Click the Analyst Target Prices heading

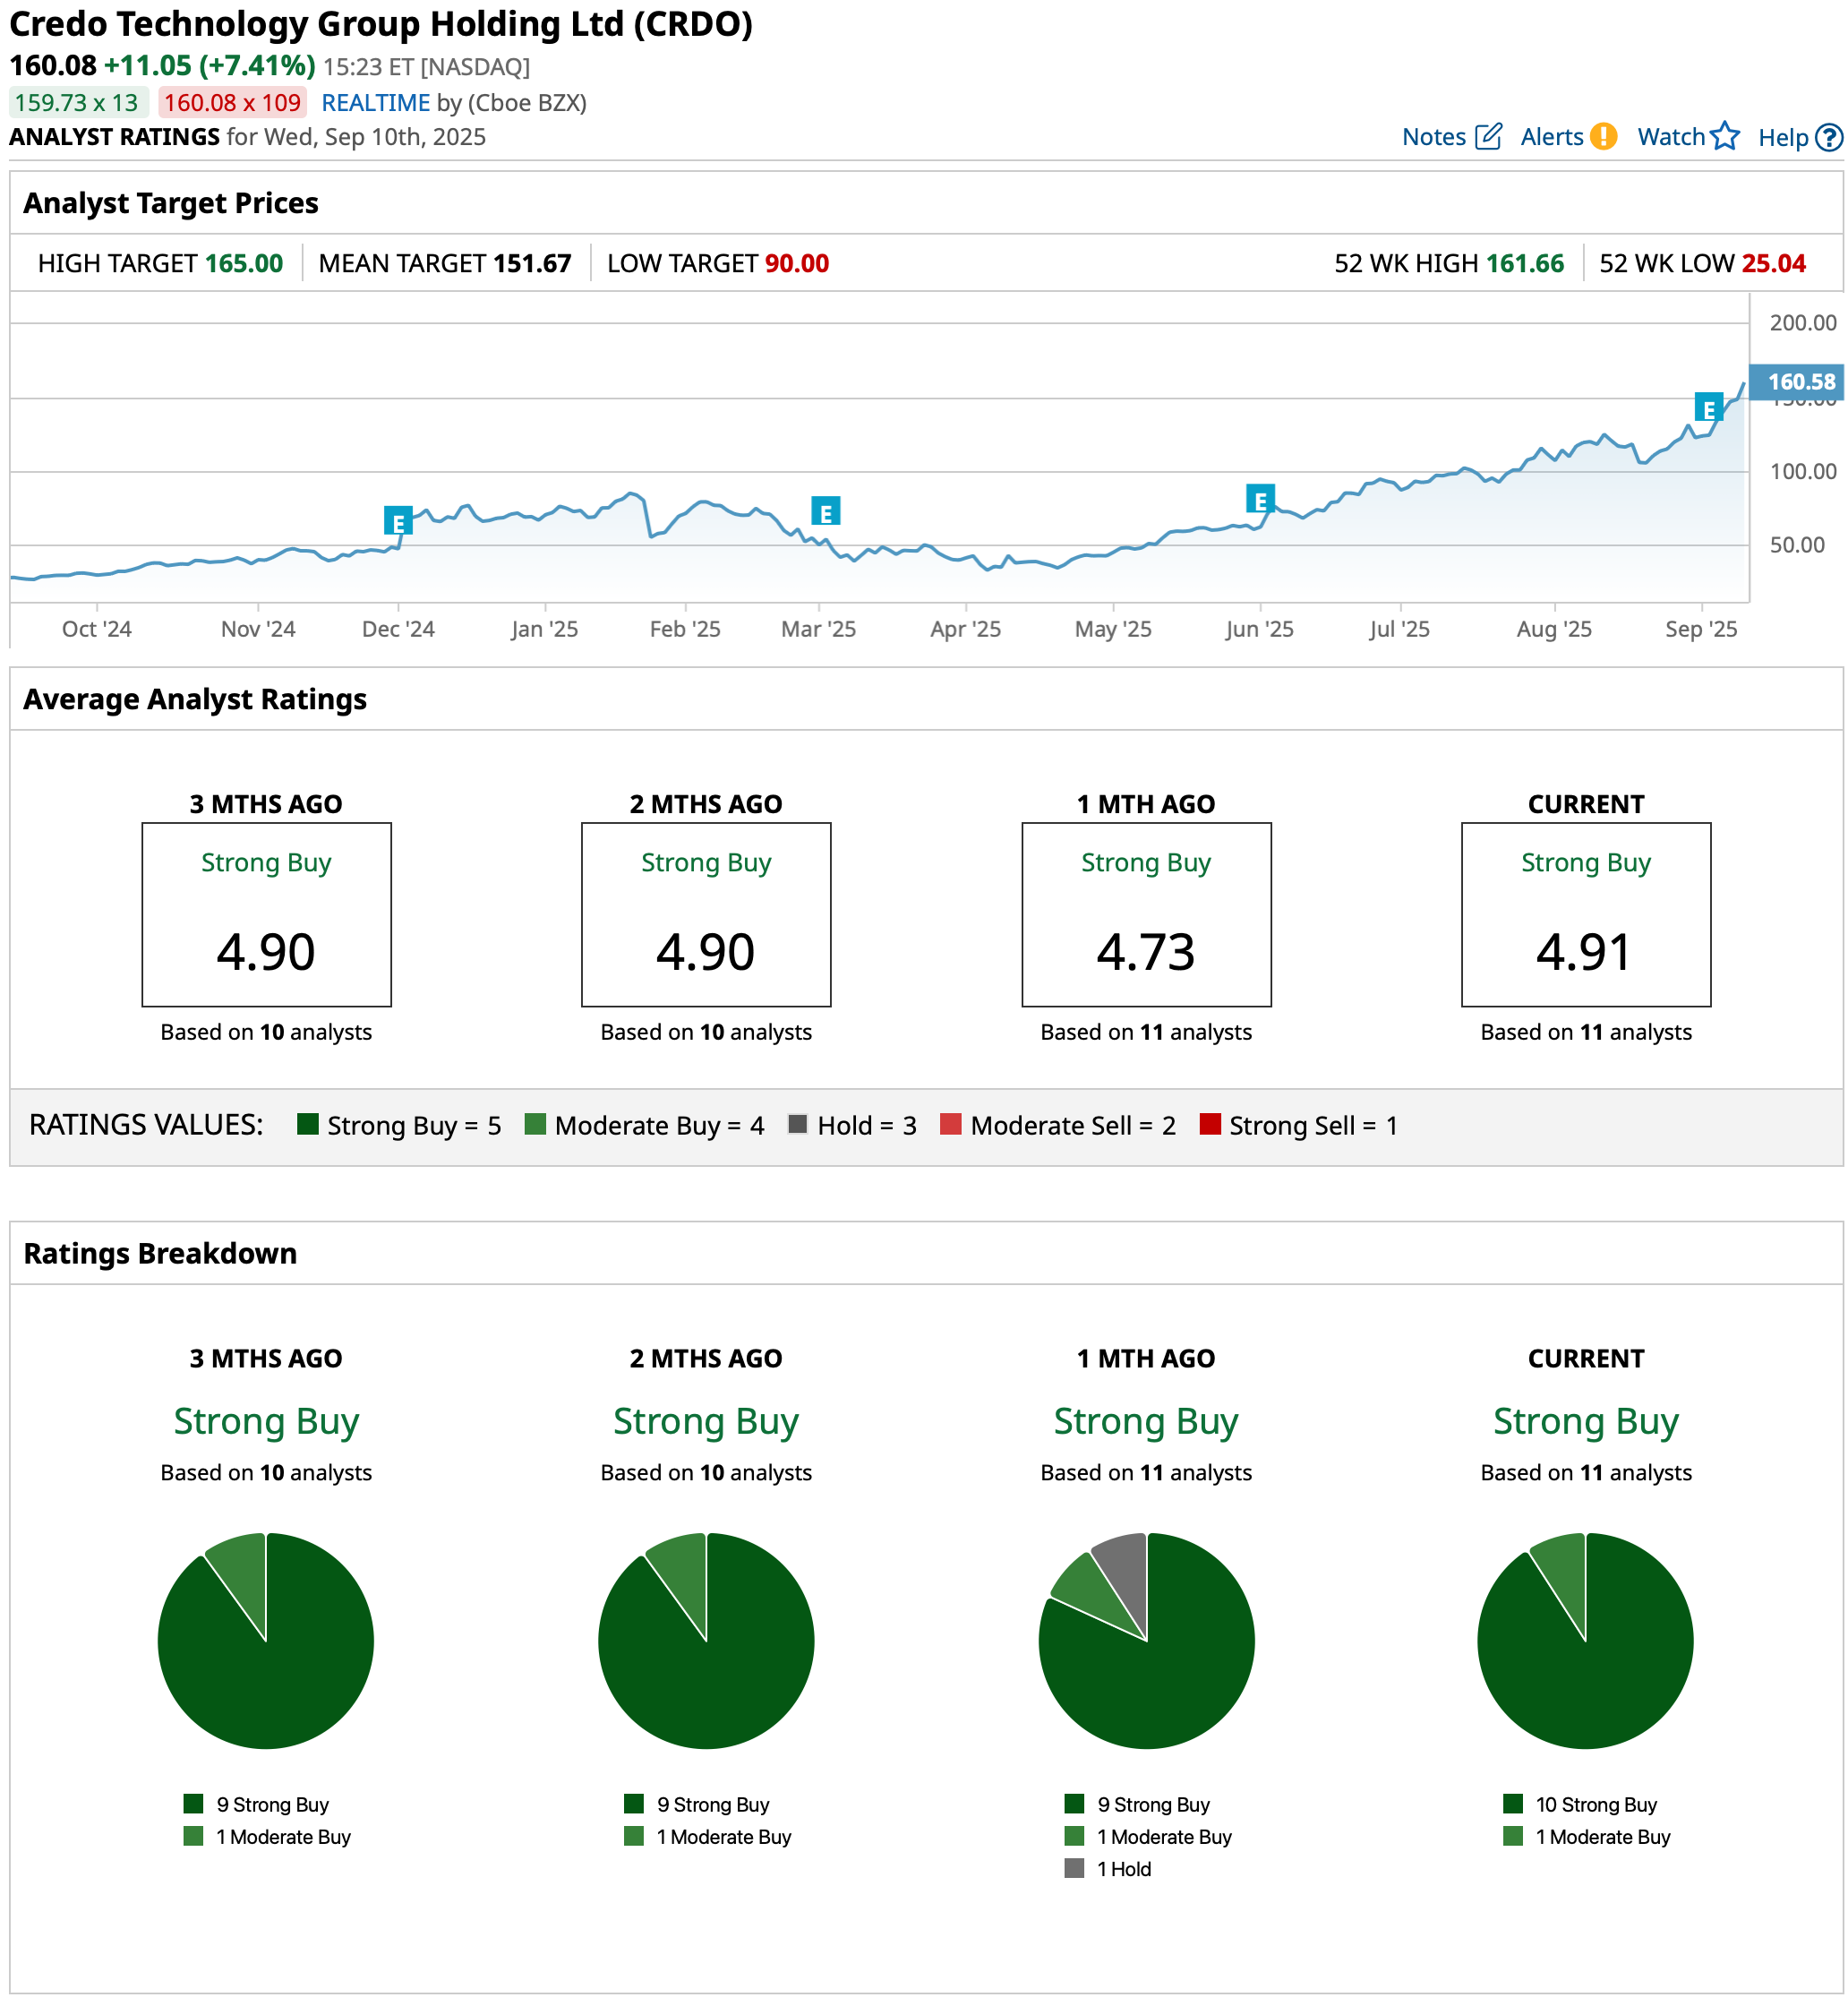171,203
